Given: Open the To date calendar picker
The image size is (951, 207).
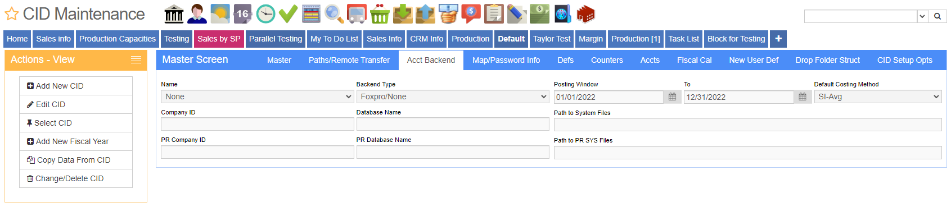Looking at the screenshot, I should (x=803, y=97).
